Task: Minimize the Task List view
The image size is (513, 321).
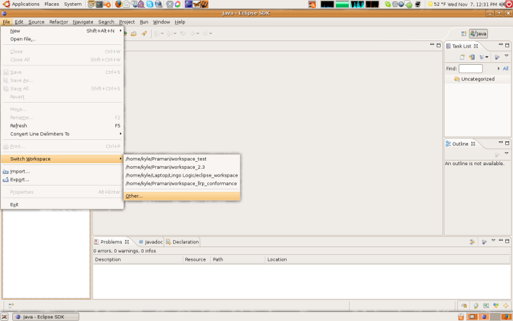Action: pos(501,44)
